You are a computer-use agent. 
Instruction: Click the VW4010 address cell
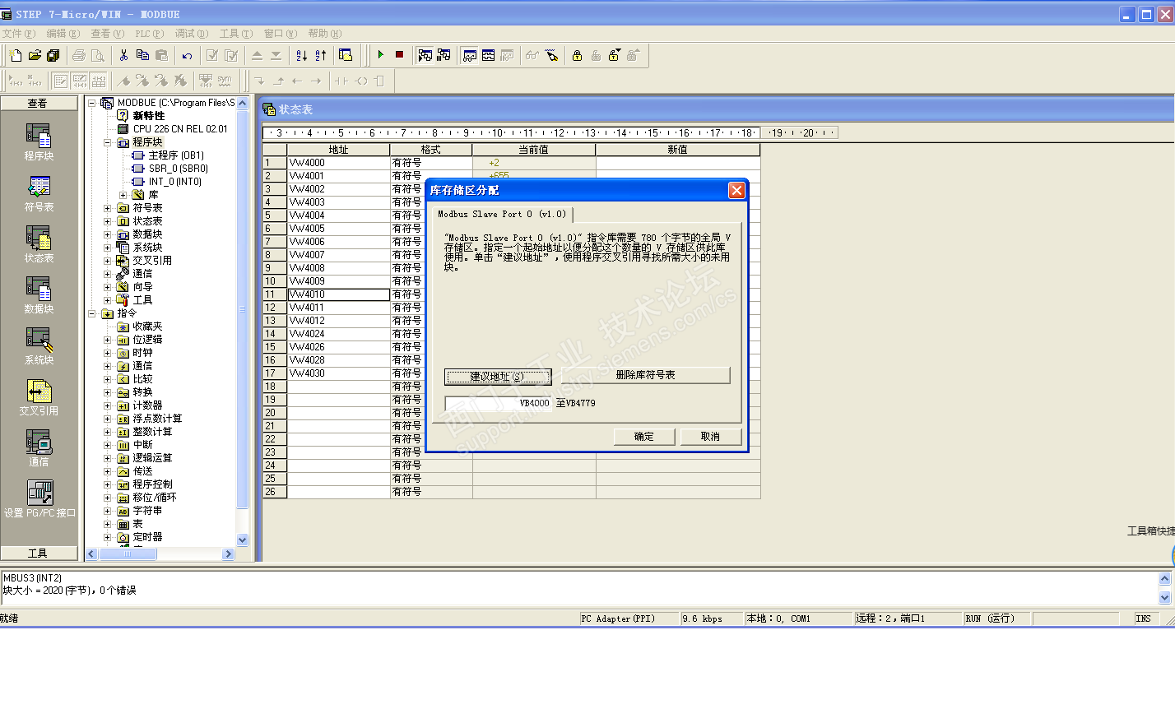pyautogui.click(x=338, y=294)
